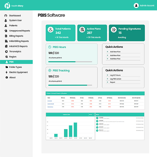Click the target icon beside PBIS Tracking
The image size is (157, 157).
coord(50,70)
